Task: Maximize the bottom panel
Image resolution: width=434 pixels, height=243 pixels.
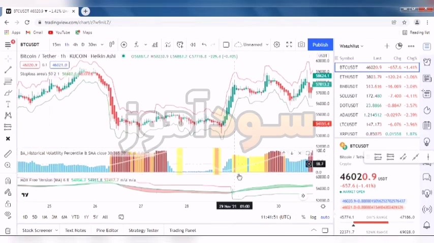Action: [x=325, y=230]
